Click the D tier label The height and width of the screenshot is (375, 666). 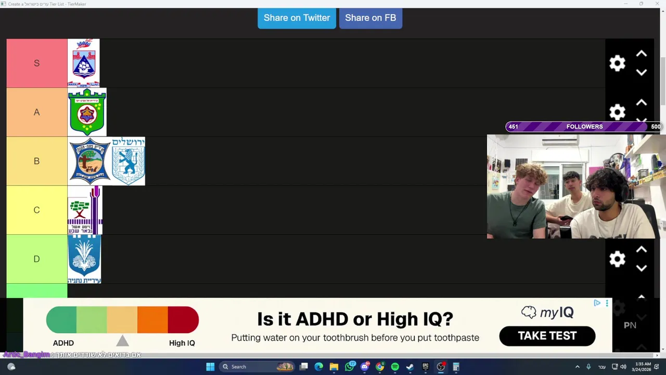pos(36,259)
